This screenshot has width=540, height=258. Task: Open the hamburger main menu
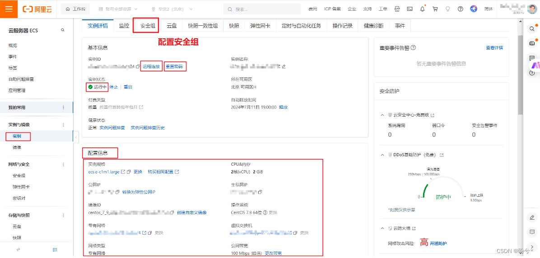9,9
